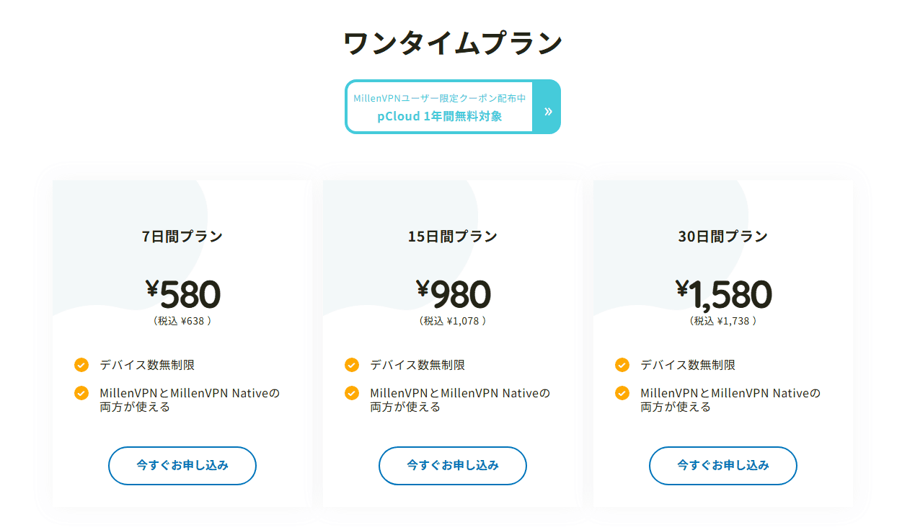This screenshot has height=530, width=915.
Task: Apply for the 7日間プラン with 今すぐお申し込み
Action: click(x=182, y=466)
